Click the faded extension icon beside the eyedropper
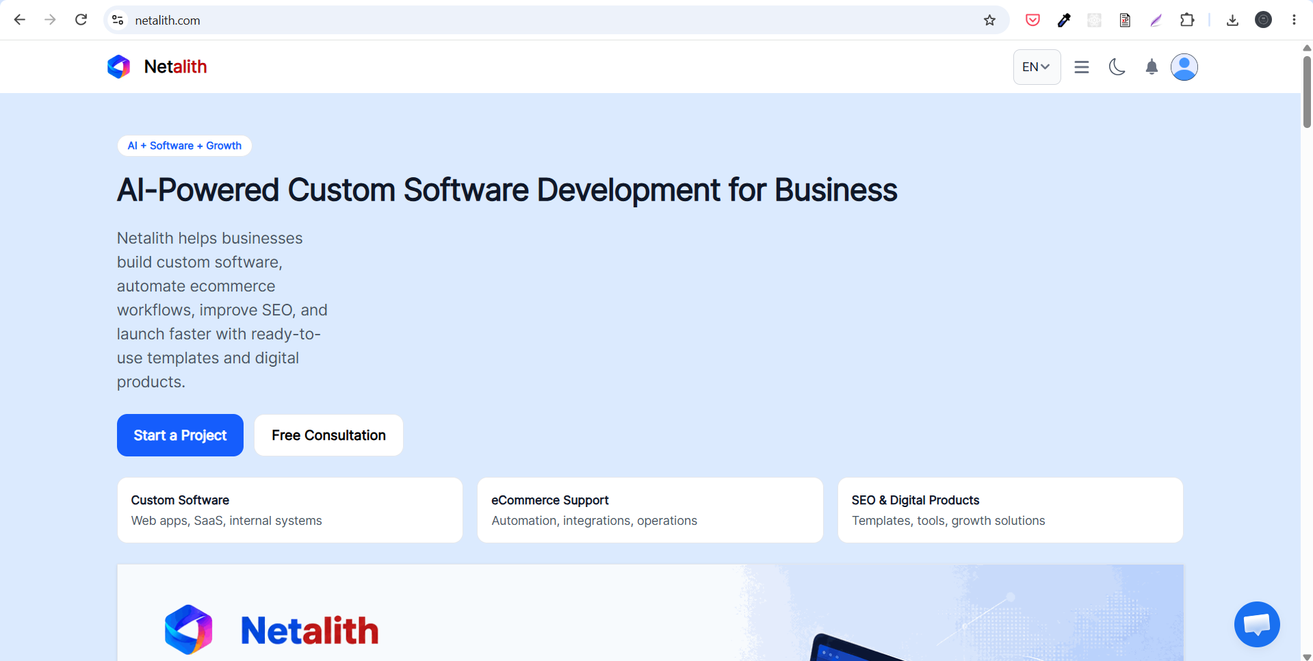Image resolution: width=1313 pixels, height=661 pixels. pos(1094,20)
